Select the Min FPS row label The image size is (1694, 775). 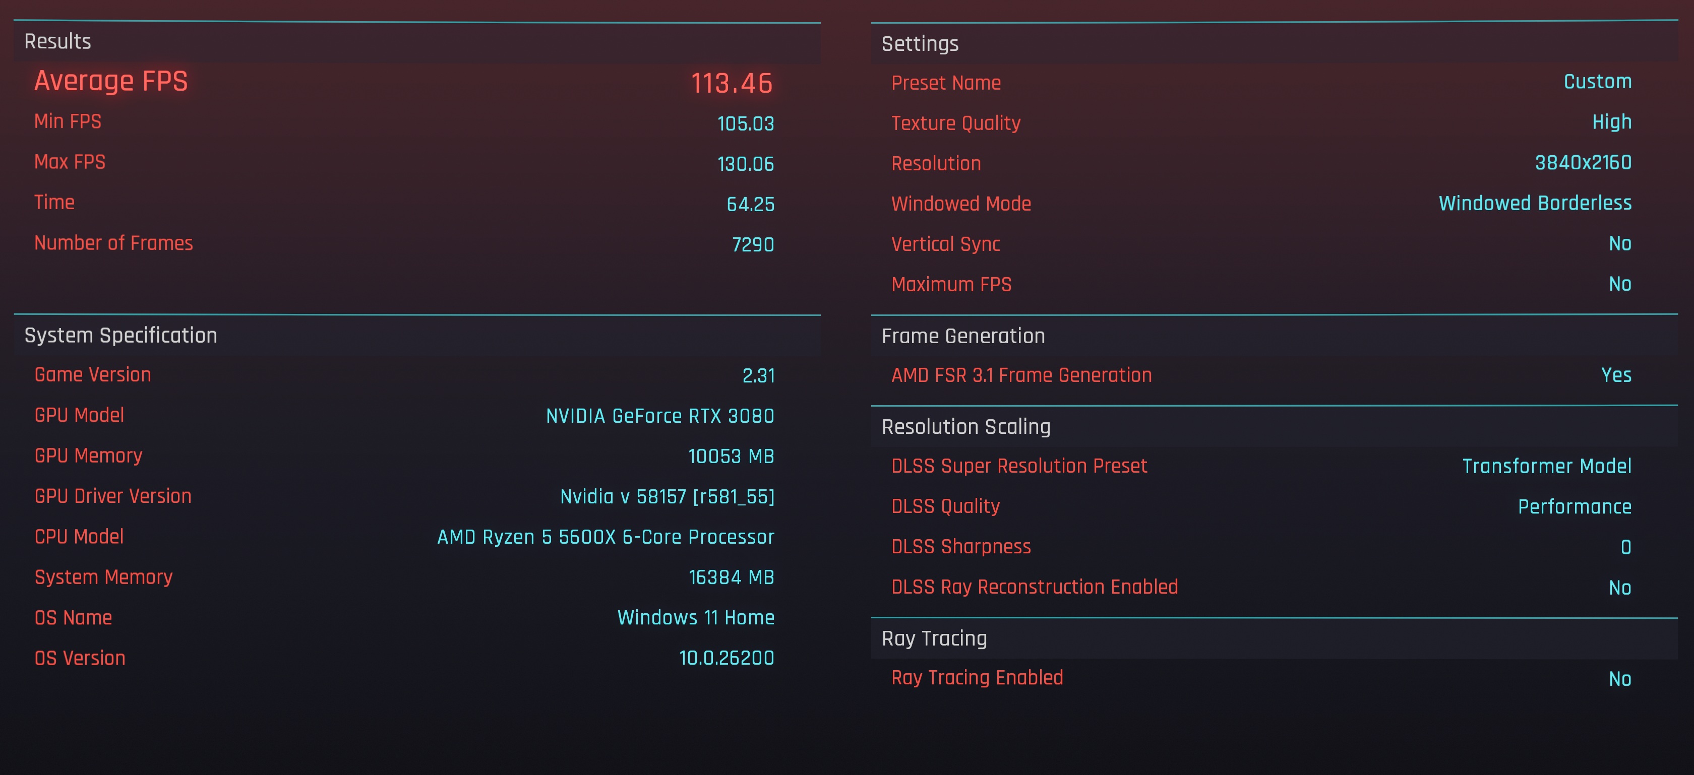[x=68, y=121]
